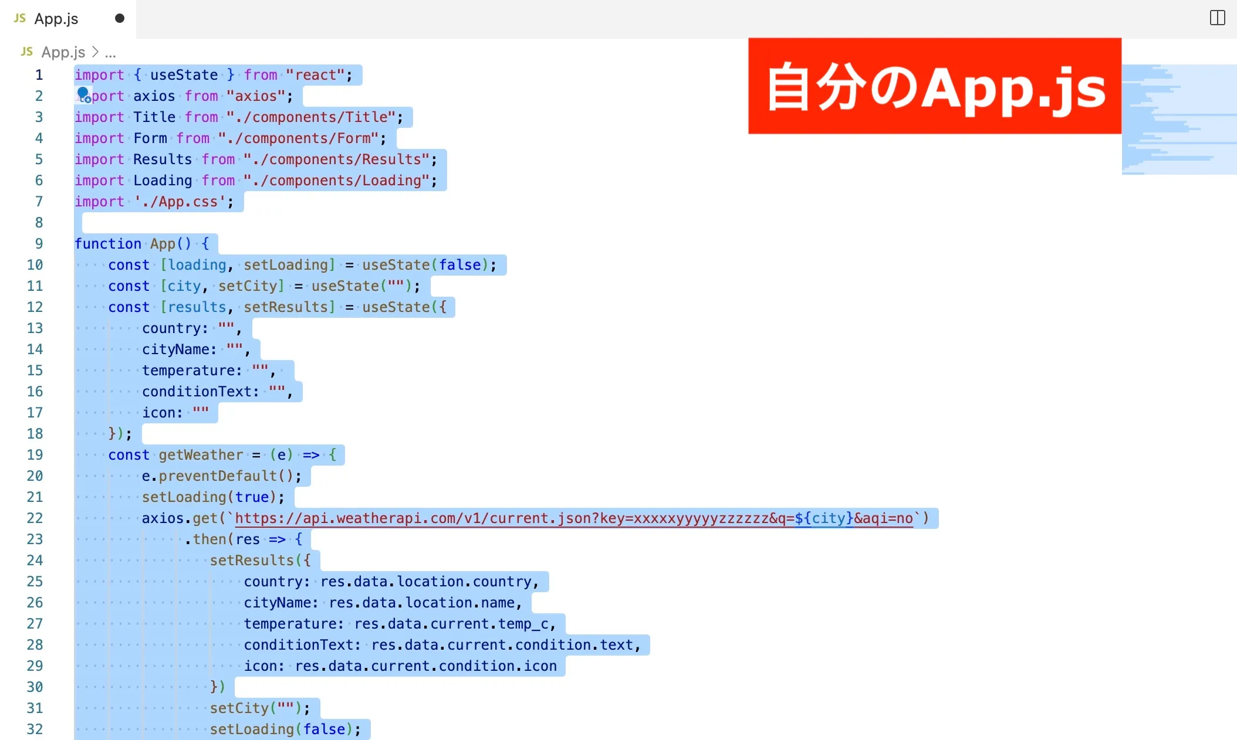1237x740 pixels.
Task: Click 'res.data.current.condition.icon' on line 29
Action: coord(425,666)
